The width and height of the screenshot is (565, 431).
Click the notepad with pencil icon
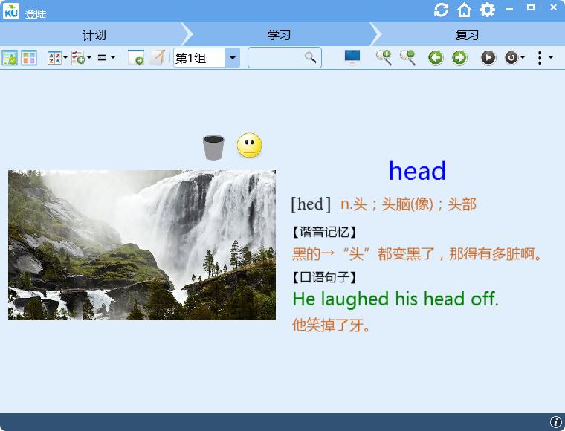pos(158,58)
